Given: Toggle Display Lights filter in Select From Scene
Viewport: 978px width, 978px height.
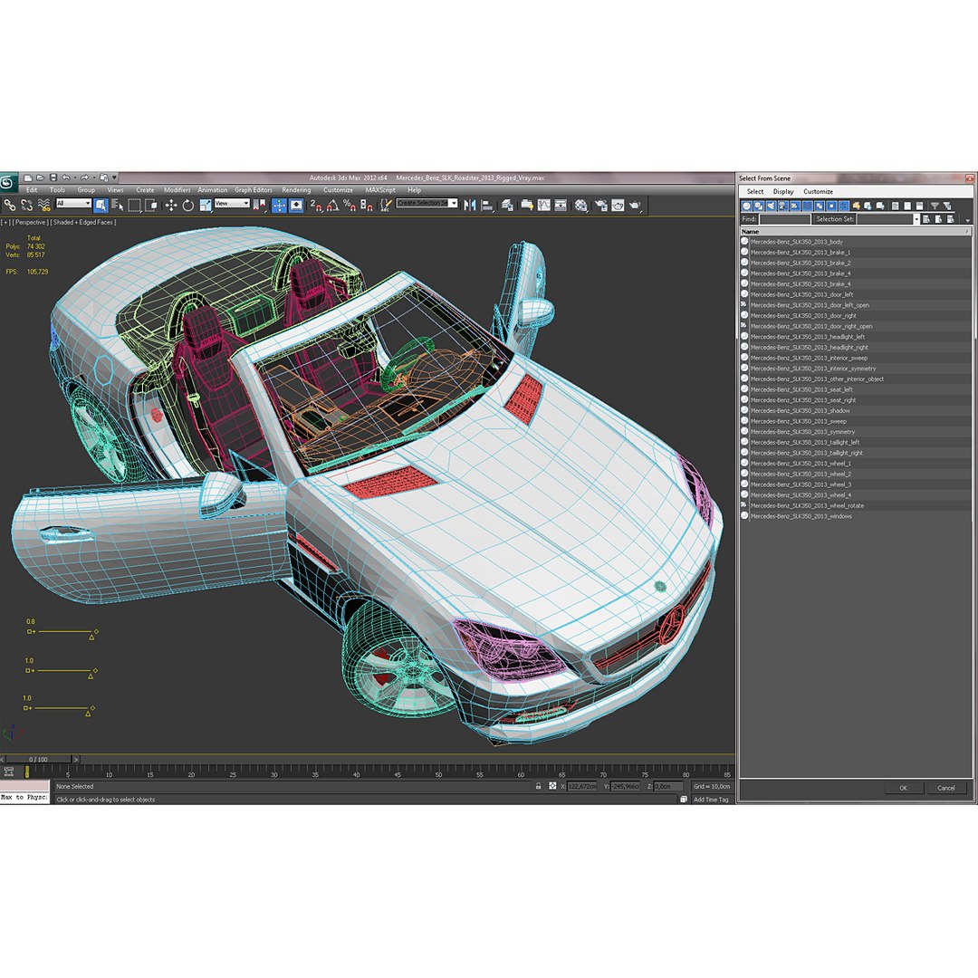Looking at the screenshot, I should click(x=771, y=206).
